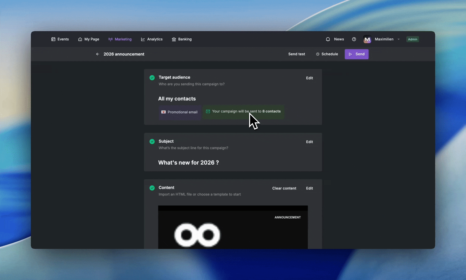This screenshot has height=280, width=466.
Task: Click the purple Send button
Action: [x=357, y=54]
